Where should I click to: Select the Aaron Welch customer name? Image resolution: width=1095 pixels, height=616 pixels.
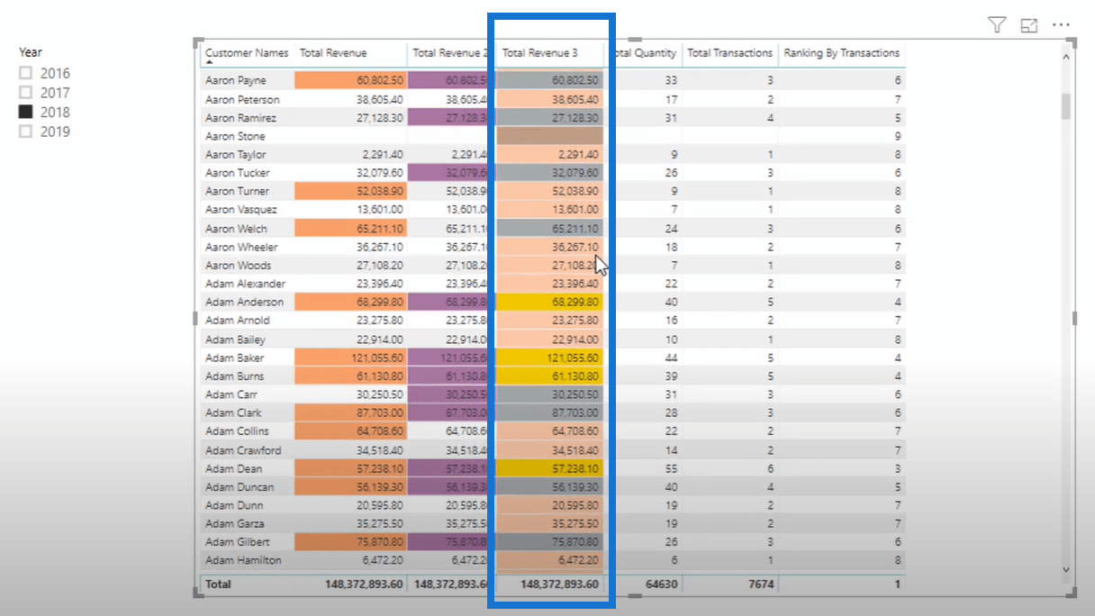[x=236, y=229]
